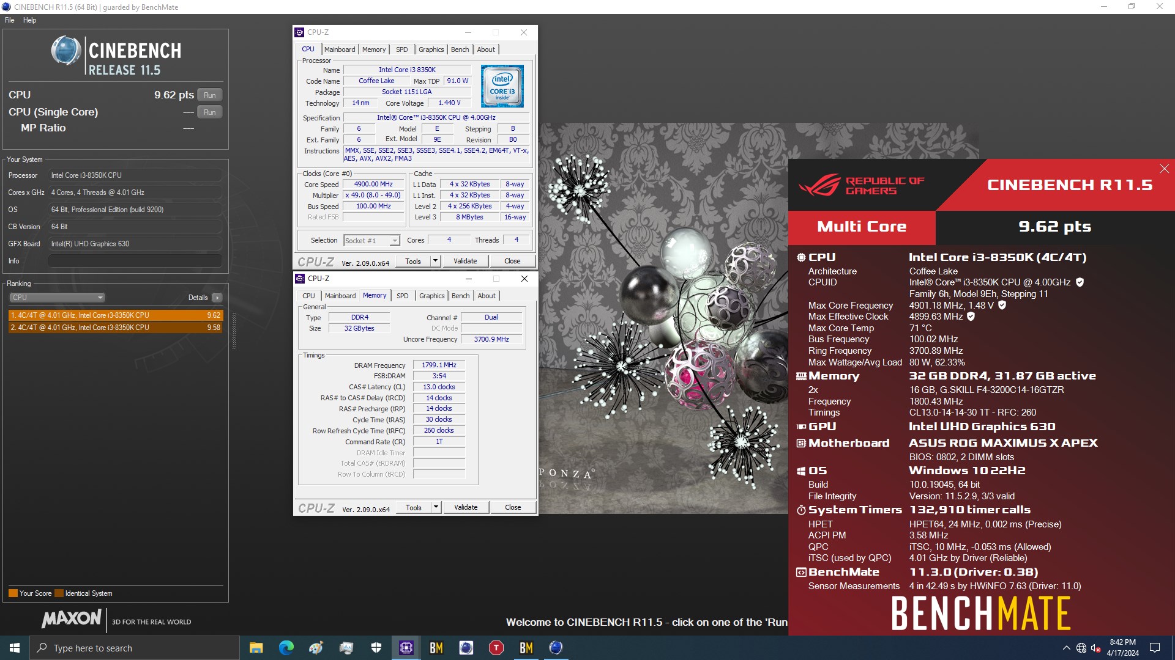The width and height of the screenshot is (1175, 660).
Task: Switch to Cinebench globe icon in taskbar
Action: [556, 648]
